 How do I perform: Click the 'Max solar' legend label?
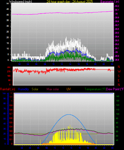(x=53, y=89)
